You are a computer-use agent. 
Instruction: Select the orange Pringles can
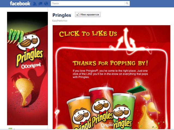[79, 113]
